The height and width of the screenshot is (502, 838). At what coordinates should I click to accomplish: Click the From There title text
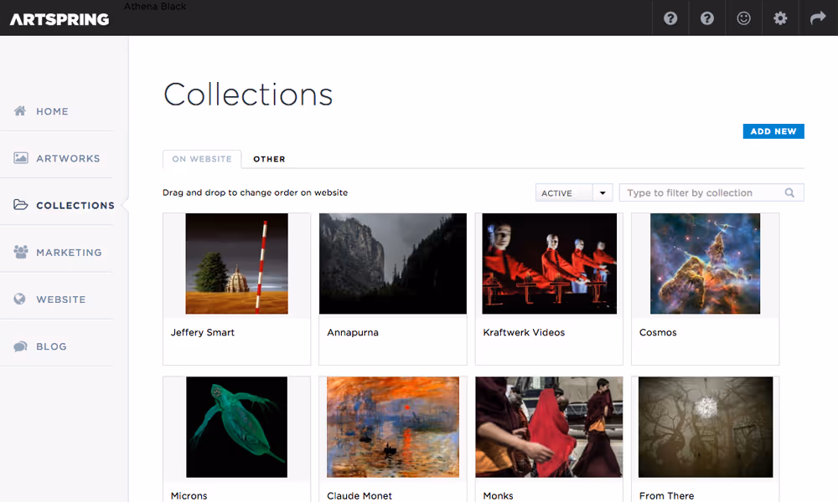click(x=666, y=495)
